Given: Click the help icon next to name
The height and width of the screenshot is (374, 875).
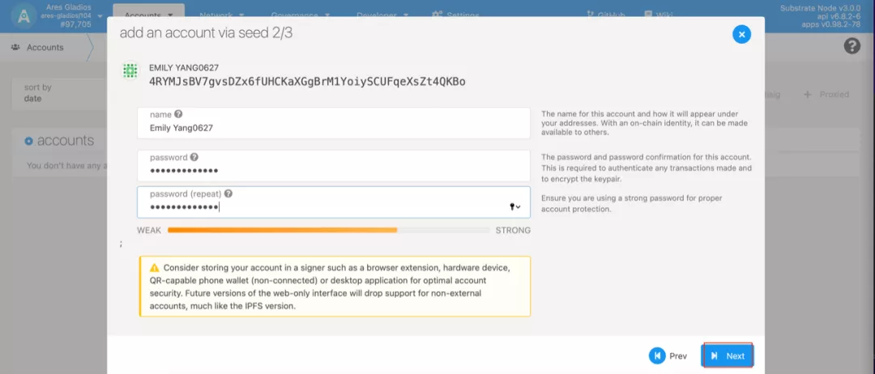Looking at the screenshot, I should [x=178, y=114].
